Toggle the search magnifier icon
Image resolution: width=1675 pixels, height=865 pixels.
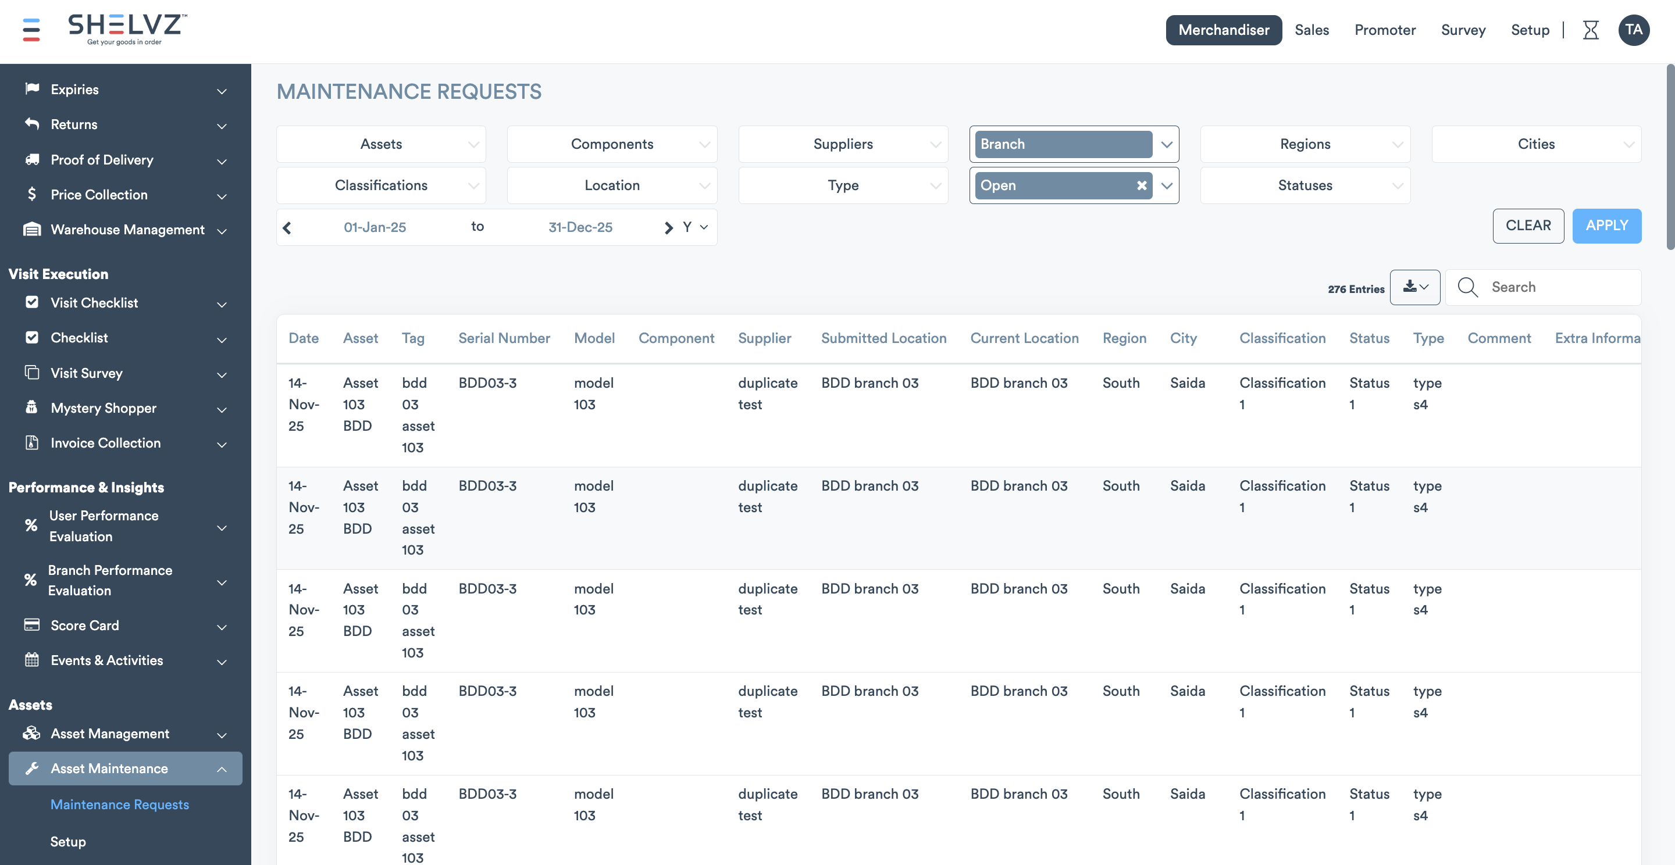click(x=1467, y=287)
